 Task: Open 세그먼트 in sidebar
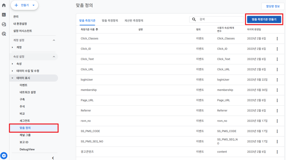point(25,121)
